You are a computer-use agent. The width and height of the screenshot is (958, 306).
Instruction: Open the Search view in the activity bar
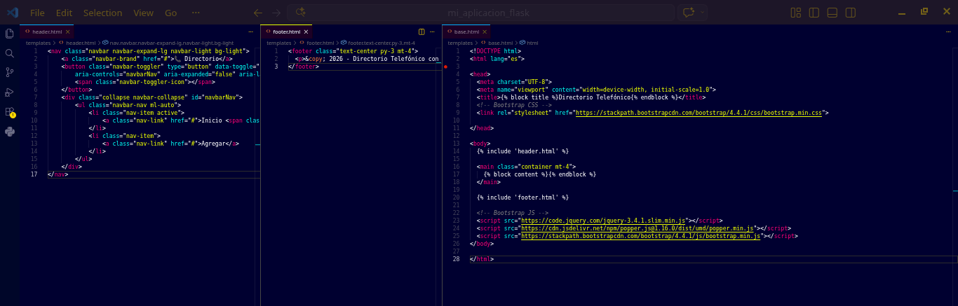click(x=10, y=53)
